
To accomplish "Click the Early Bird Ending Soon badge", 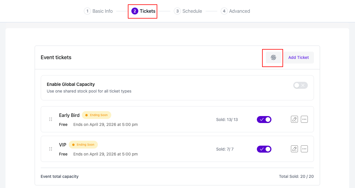I will click(x=96, y=115).
